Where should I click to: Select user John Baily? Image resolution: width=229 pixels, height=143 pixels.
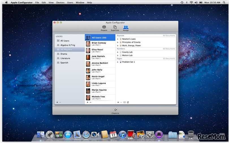click(x=100, y=71)
